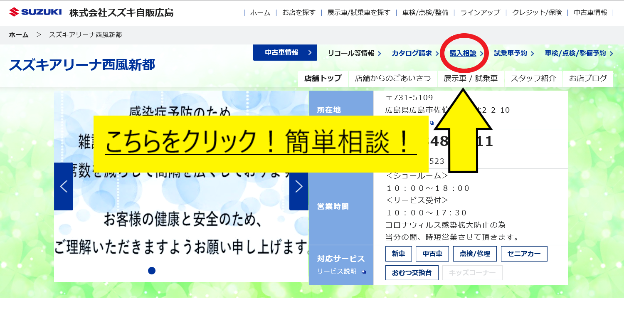This screenshot has width=624, height=311.
Task: Go to クレジット/保険 menu item
Action: point(537,12)
